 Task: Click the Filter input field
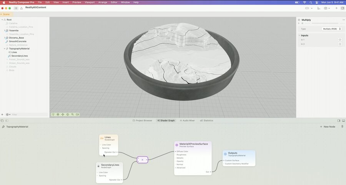30,114
